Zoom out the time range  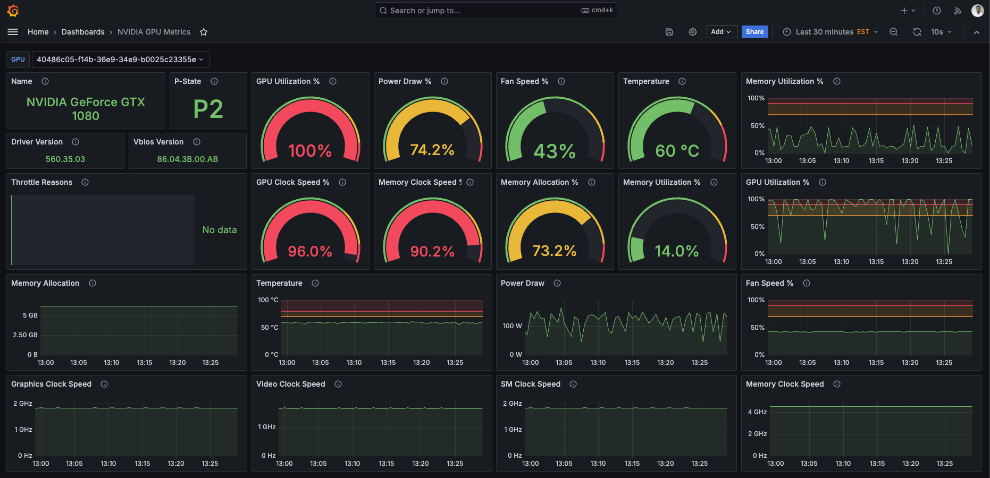894,32
